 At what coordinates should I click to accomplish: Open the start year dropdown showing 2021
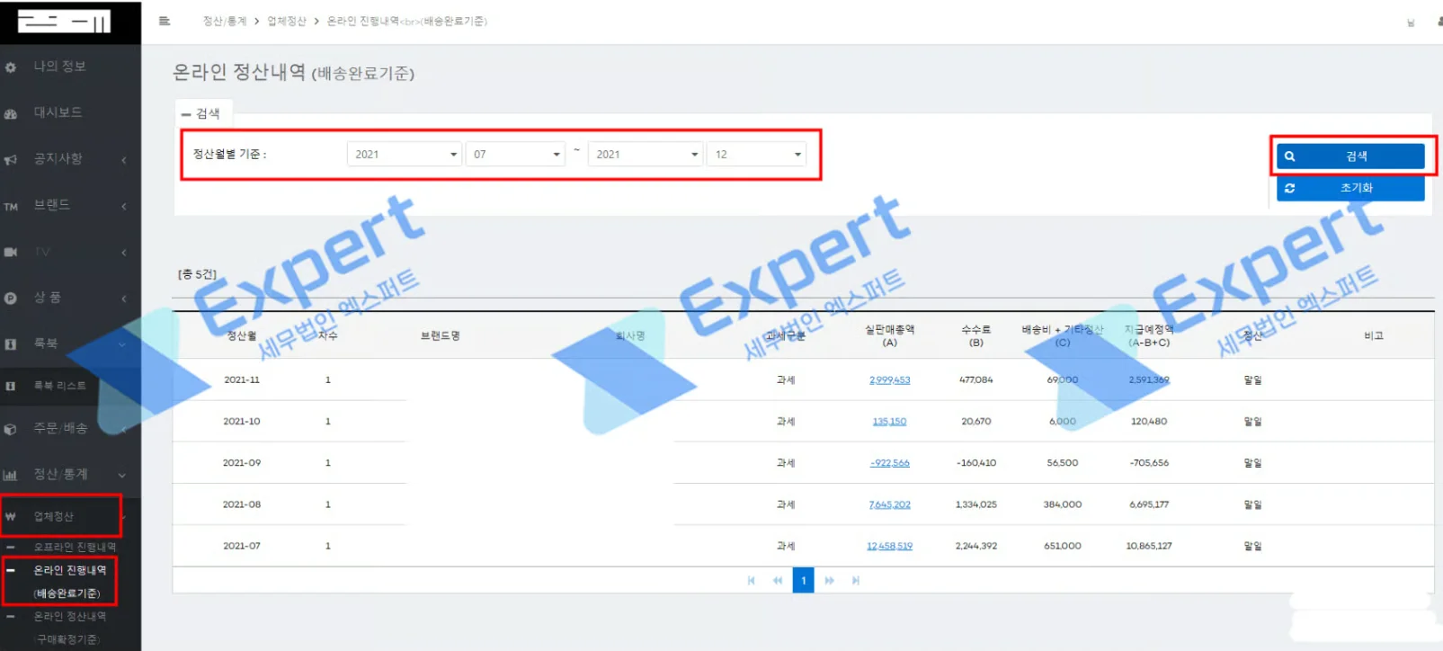(x=405, y=155)
